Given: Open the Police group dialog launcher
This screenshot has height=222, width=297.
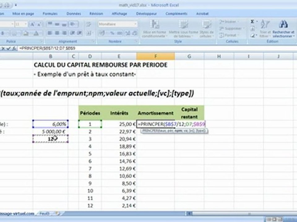Looking at the screenshot, I should (41, 41).
